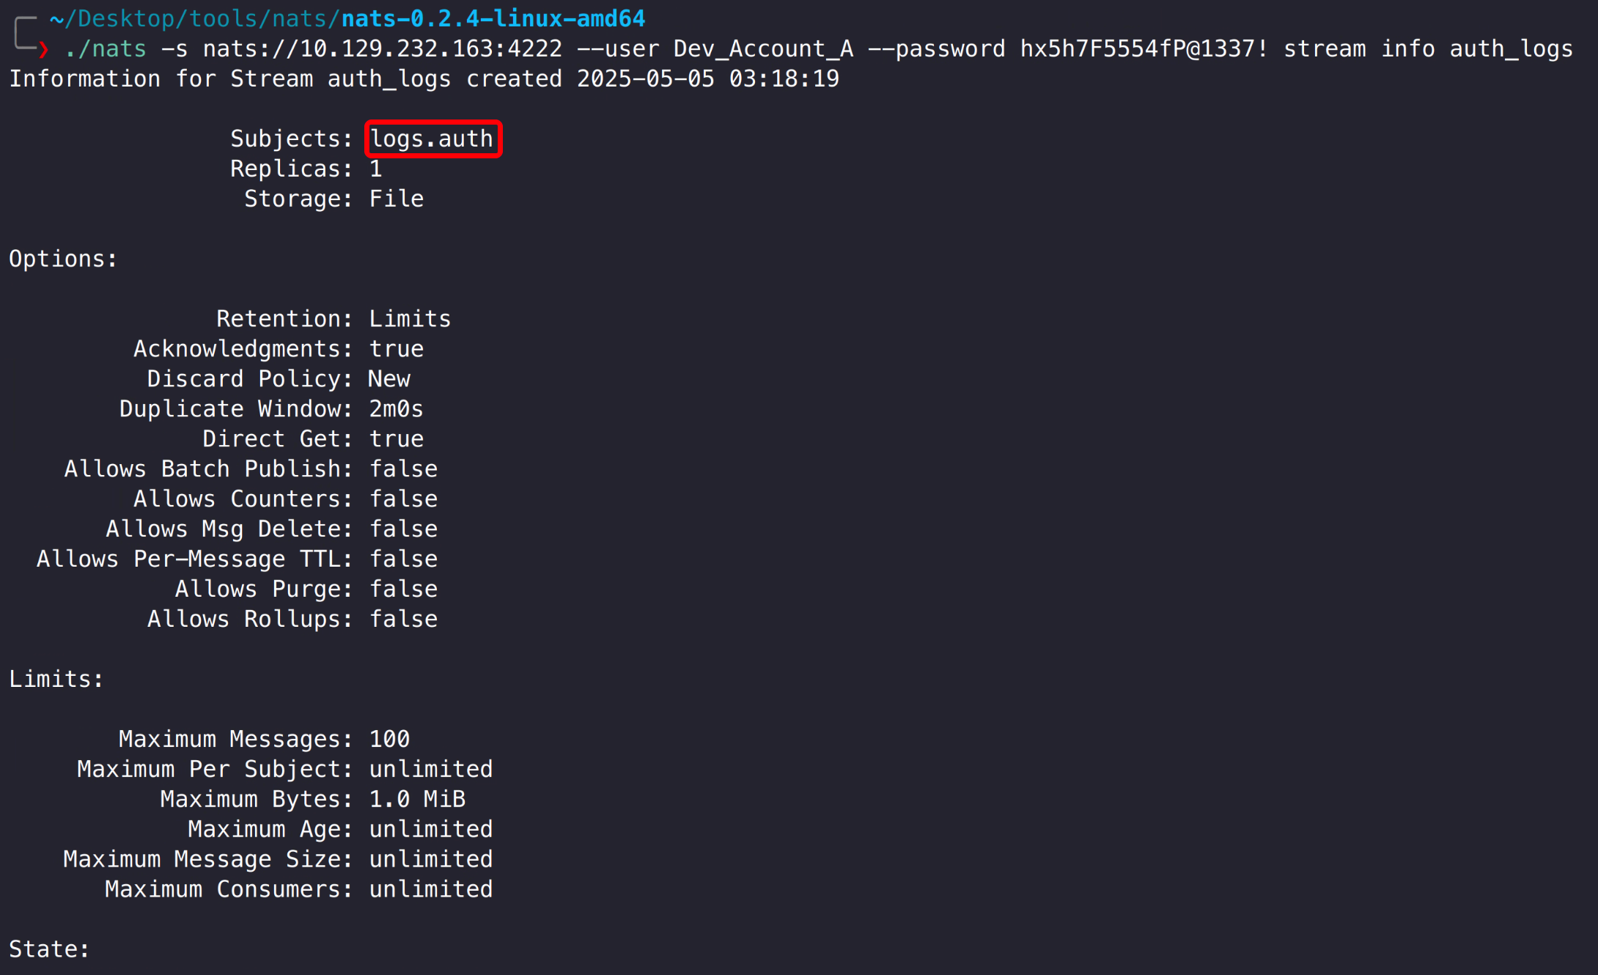This screenshot has height=975, width=1598.
Task: Click the Discard Policy value New
Action: pos(389,379)
